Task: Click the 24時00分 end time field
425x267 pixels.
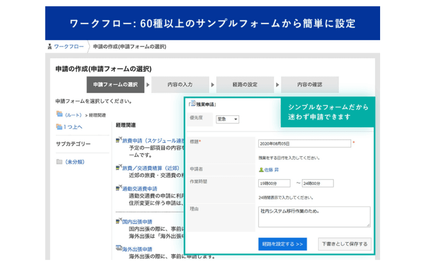Action: tap(318, 184)
